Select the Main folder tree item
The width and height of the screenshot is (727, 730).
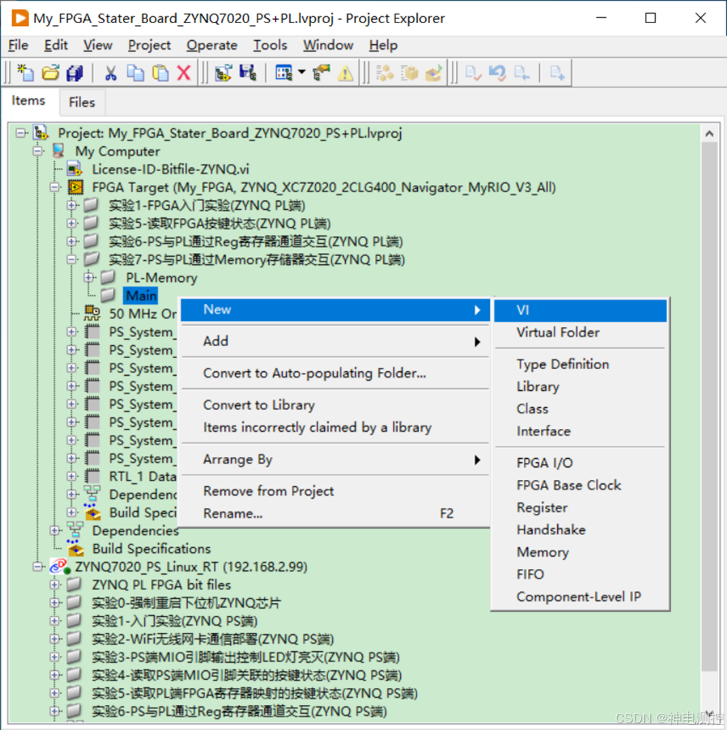pyautogui.click(x=141, y=296)
